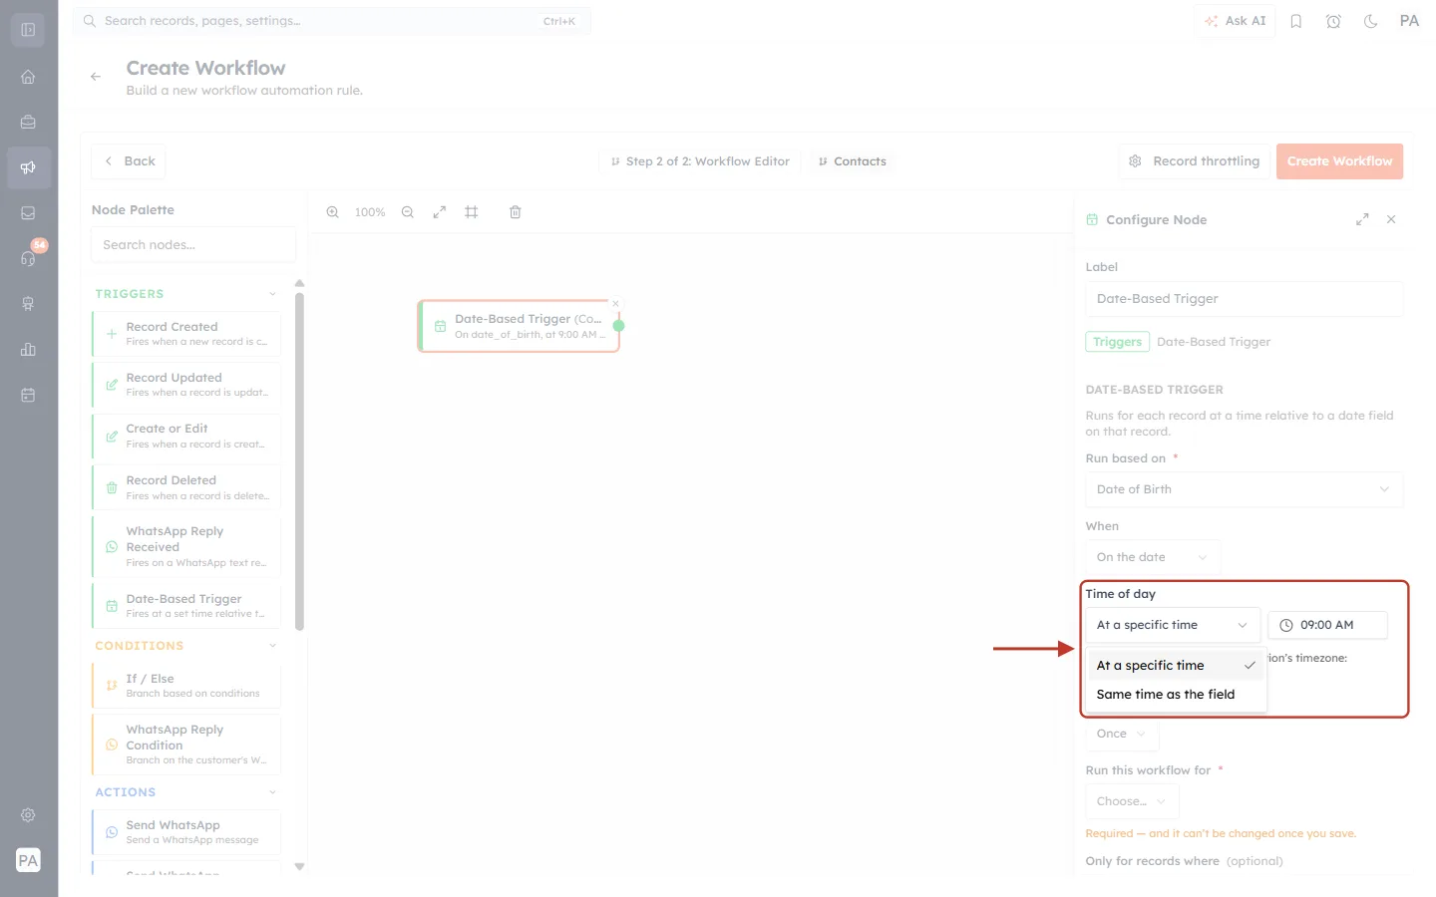Collapse the TRIGGERS palette section

(272, 294)
